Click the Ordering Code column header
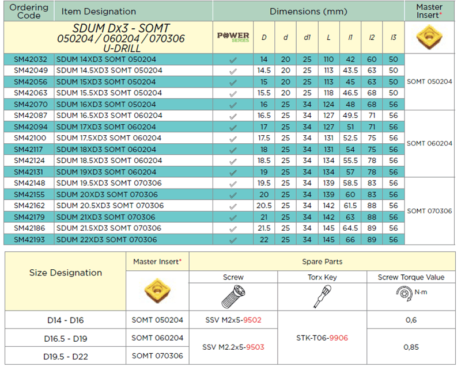The width and height of the screenshot is (461, 367). (x=29, y=11)
